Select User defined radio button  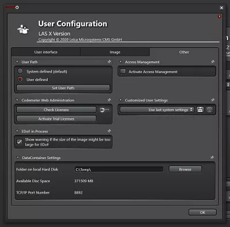(20, 80)
